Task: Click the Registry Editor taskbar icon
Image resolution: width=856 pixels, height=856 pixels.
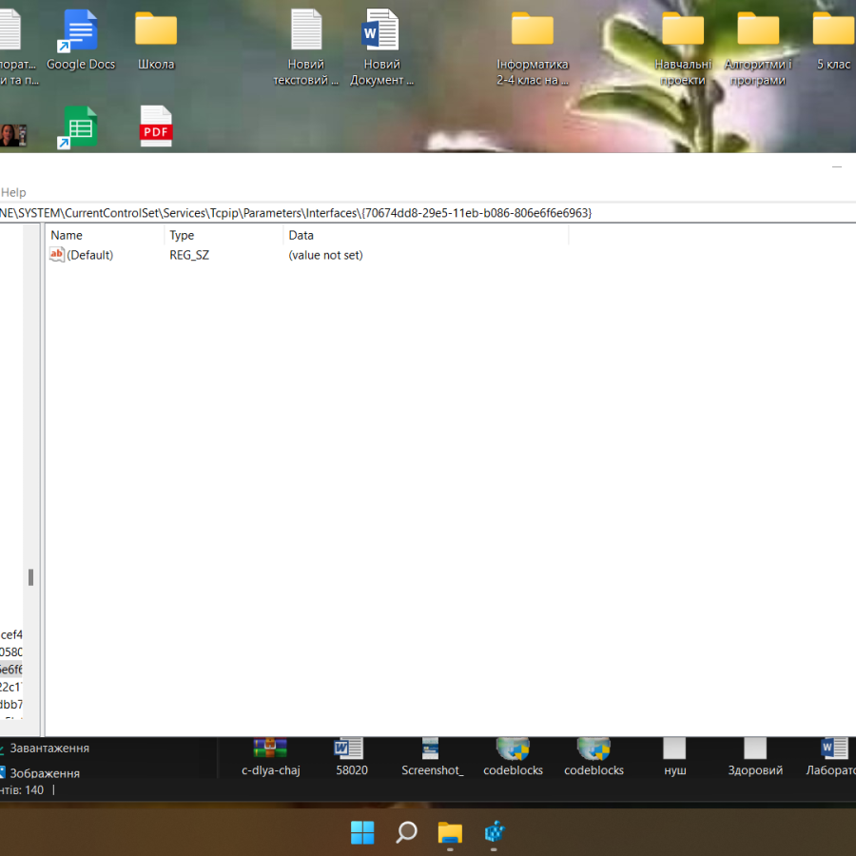Action: [x=494, y=833]
